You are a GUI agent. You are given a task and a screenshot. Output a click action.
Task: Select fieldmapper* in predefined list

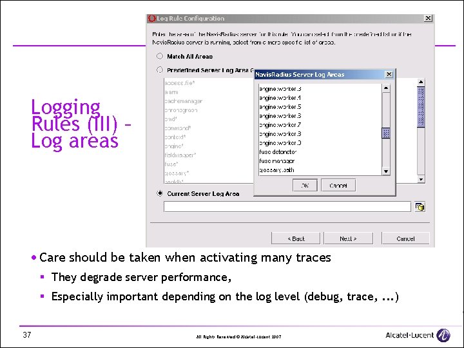180,155
